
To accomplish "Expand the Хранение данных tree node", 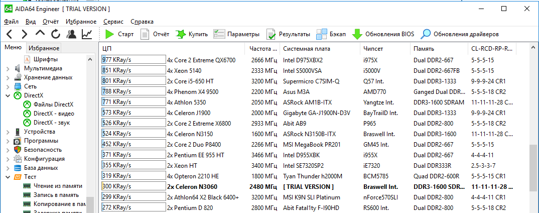I will (8, 77).
